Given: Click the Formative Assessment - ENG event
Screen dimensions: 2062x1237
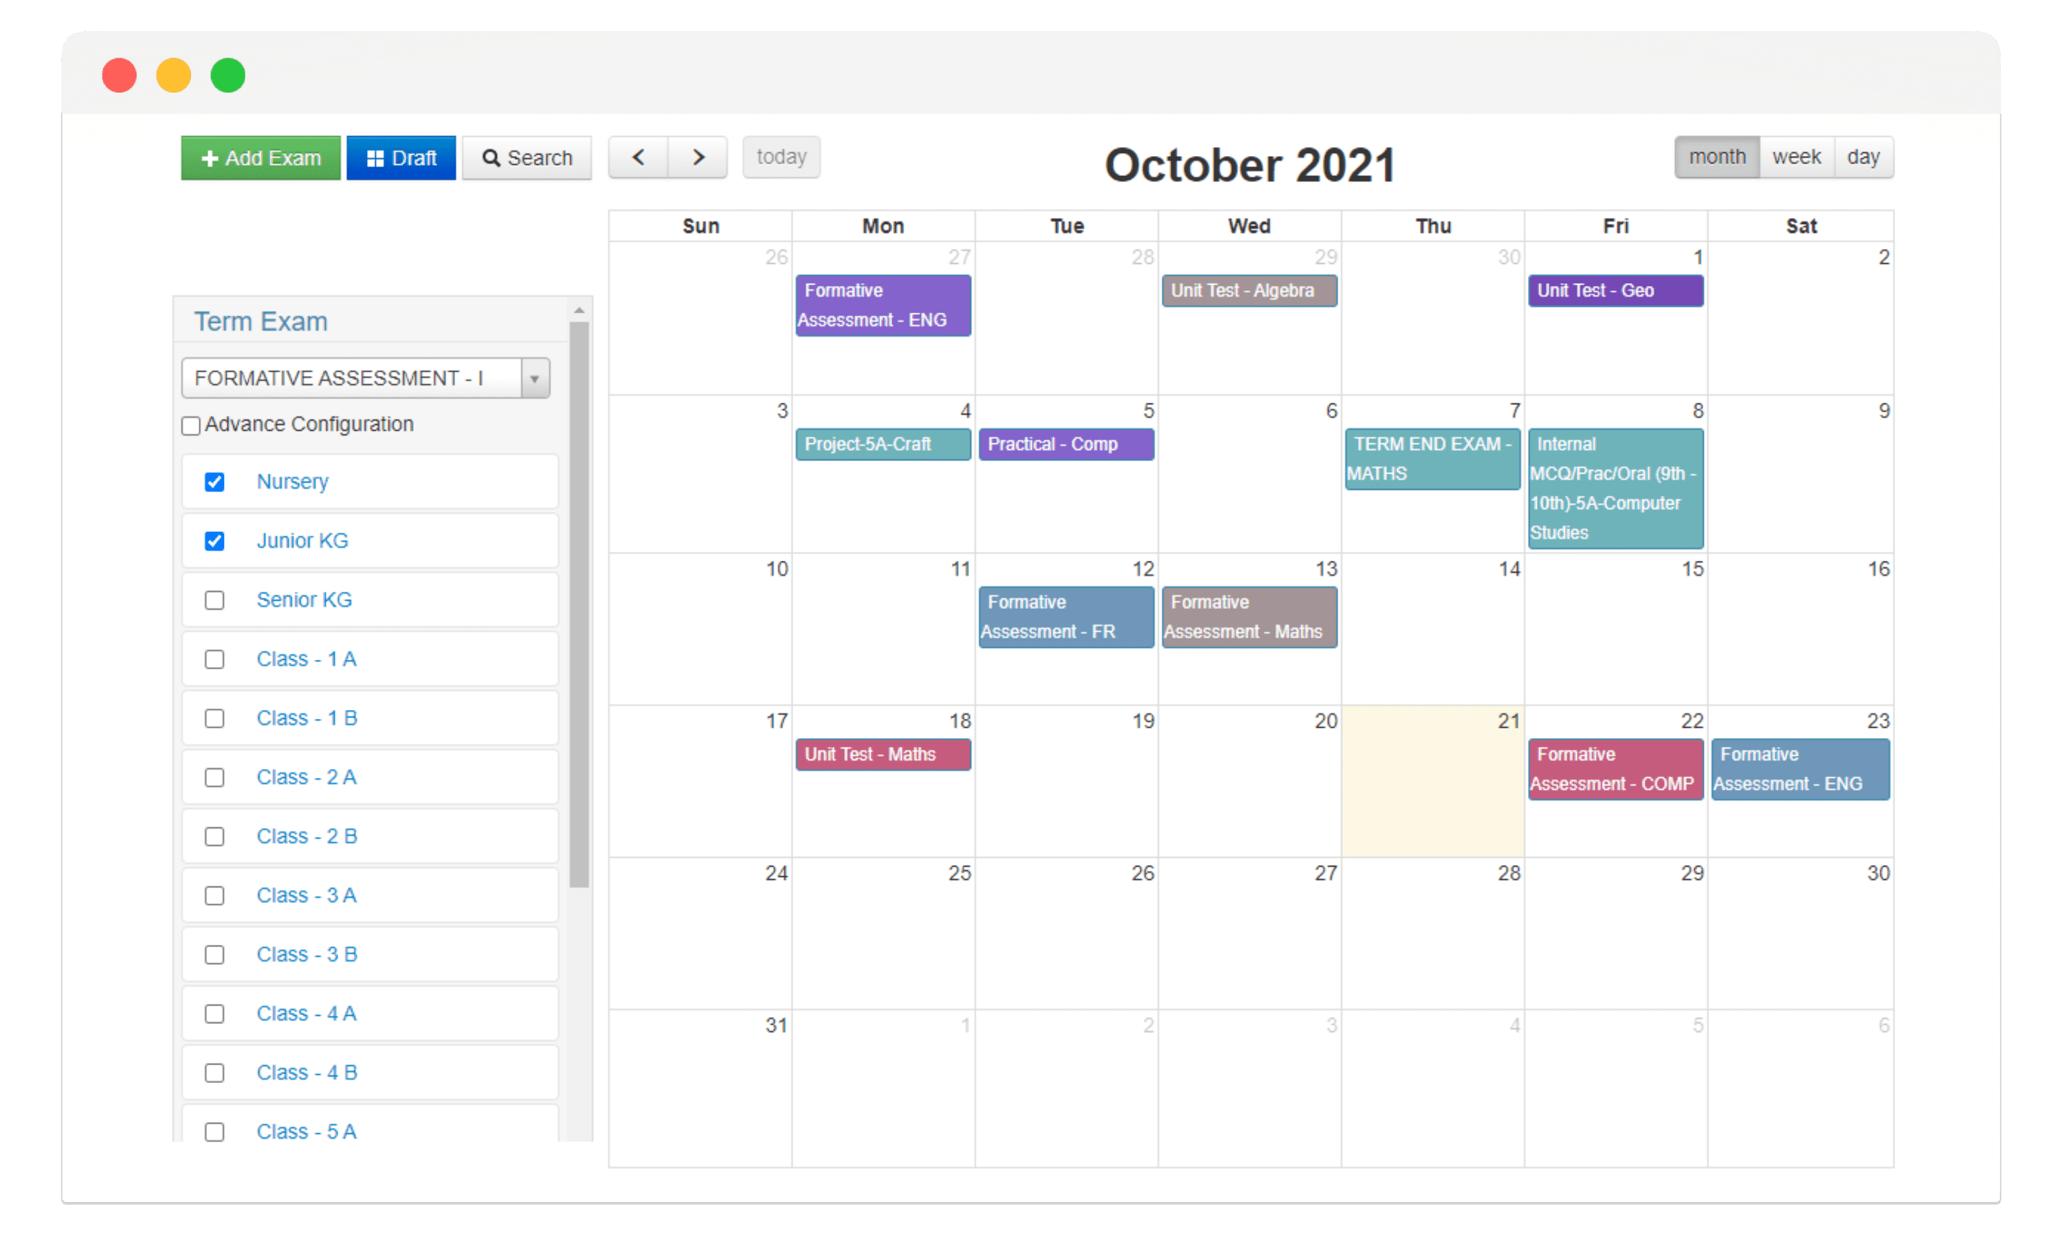Looking at the screenshot, I should [878, 305].
